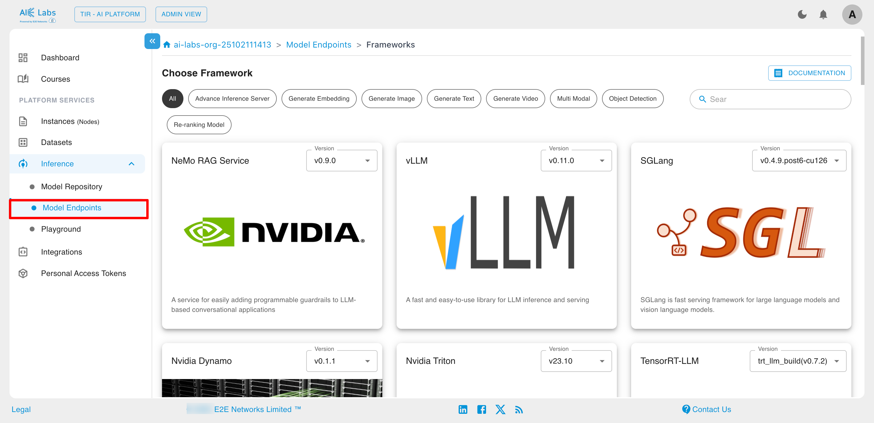
Task: Filter by Object Detection
Action: click(x=632, y=99)
